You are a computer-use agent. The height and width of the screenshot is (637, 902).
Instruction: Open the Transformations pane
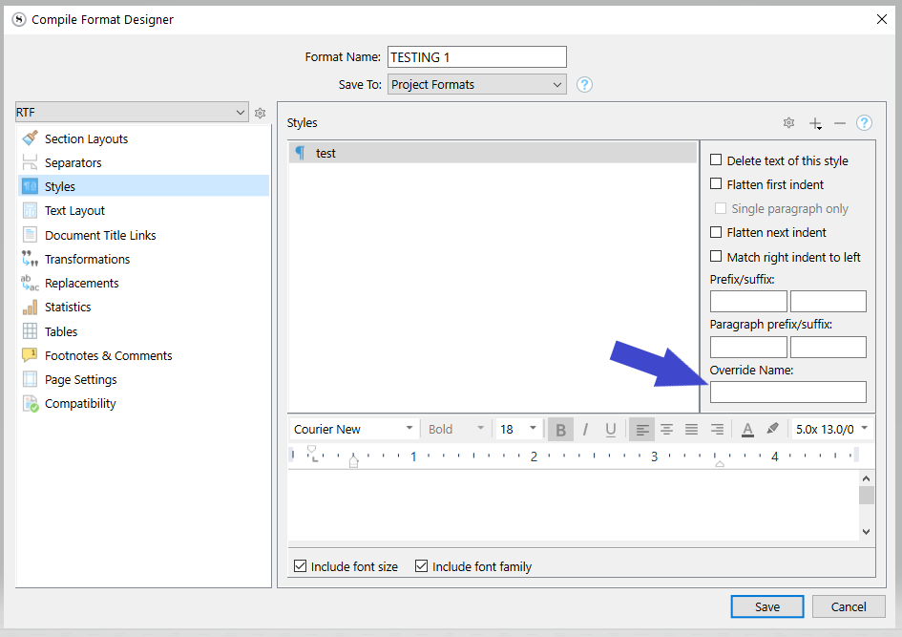[x=87, y=259]
